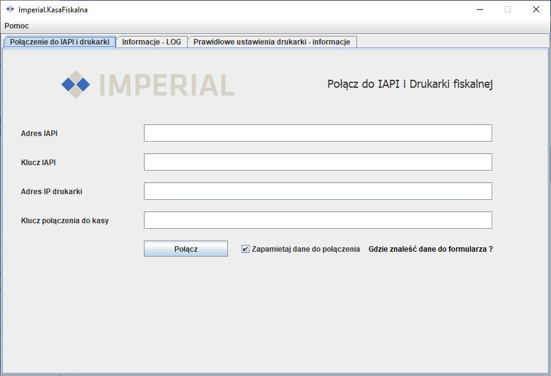Click the Klucz IAPI label
The image size is (551, 376).
click(38, 163)
